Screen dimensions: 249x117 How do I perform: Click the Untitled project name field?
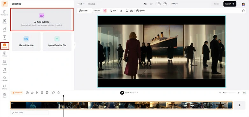tap(92, 4)
